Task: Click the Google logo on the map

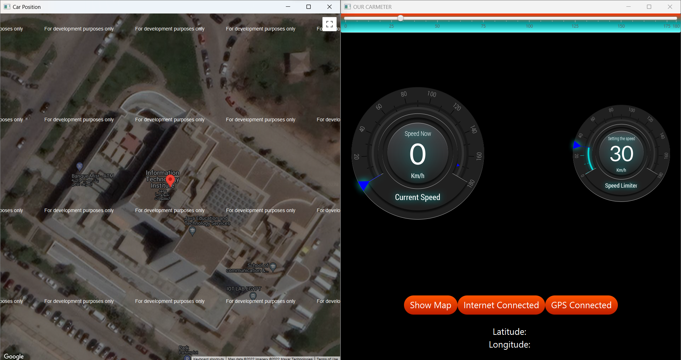Action: (x=13, y=356)
